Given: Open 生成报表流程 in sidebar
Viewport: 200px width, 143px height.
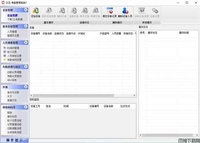Looking at the screenshot, I should click(14, 132).
